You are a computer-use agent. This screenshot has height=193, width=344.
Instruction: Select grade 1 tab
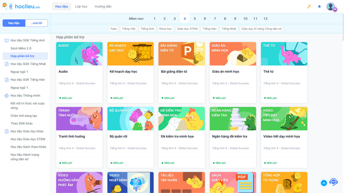pyautogui.click(x=155, y=19)
